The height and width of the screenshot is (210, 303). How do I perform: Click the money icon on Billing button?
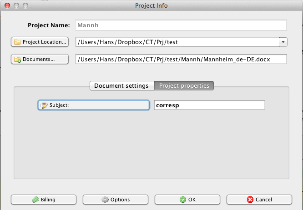click(x=35, y=200)
